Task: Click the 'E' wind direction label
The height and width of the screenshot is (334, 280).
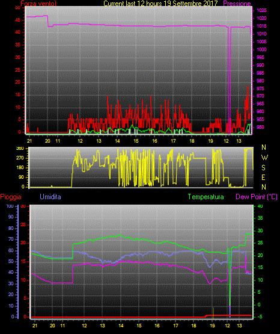Action: [x=263, y=178]
